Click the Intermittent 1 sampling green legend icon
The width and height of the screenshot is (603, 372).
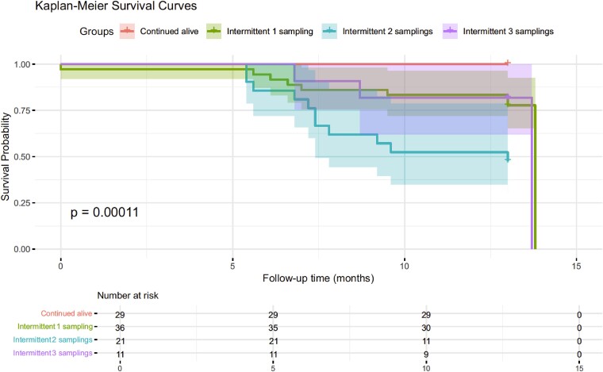[214, 31]
